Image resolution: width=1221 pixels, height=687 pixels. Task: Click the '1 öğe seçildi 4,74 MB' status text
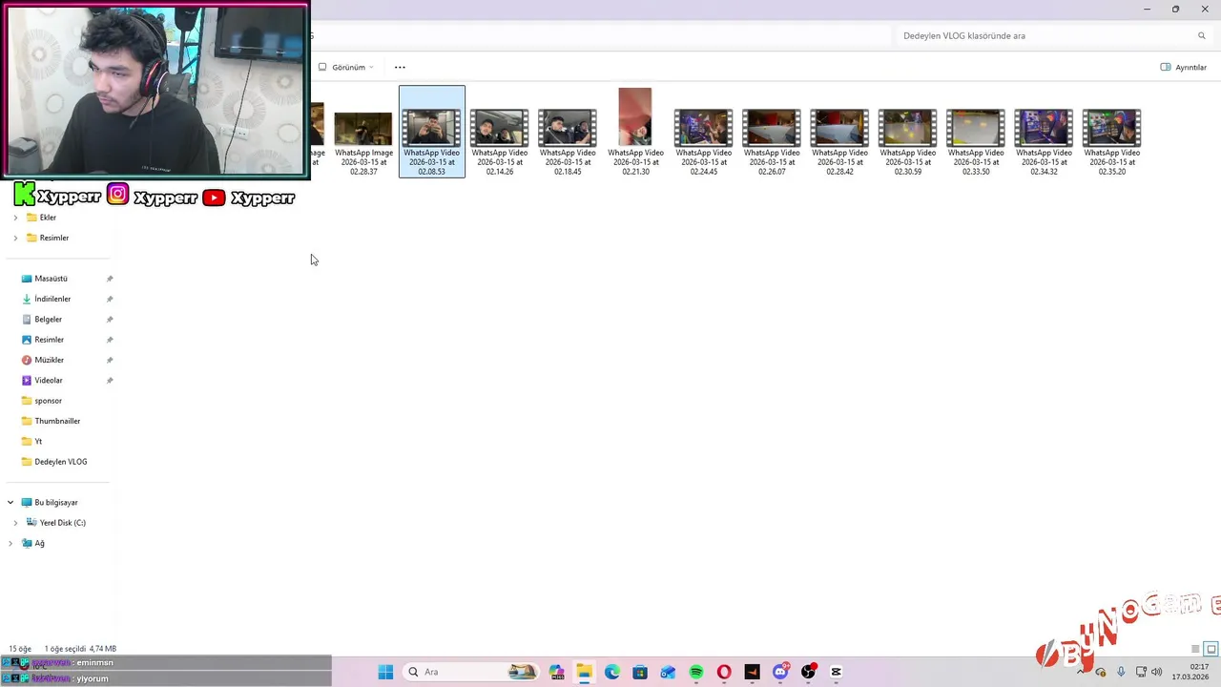point(80,649)
